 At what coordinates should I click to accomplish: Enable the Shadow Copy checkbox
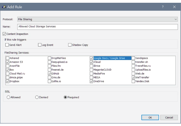[x=70, y=45]
